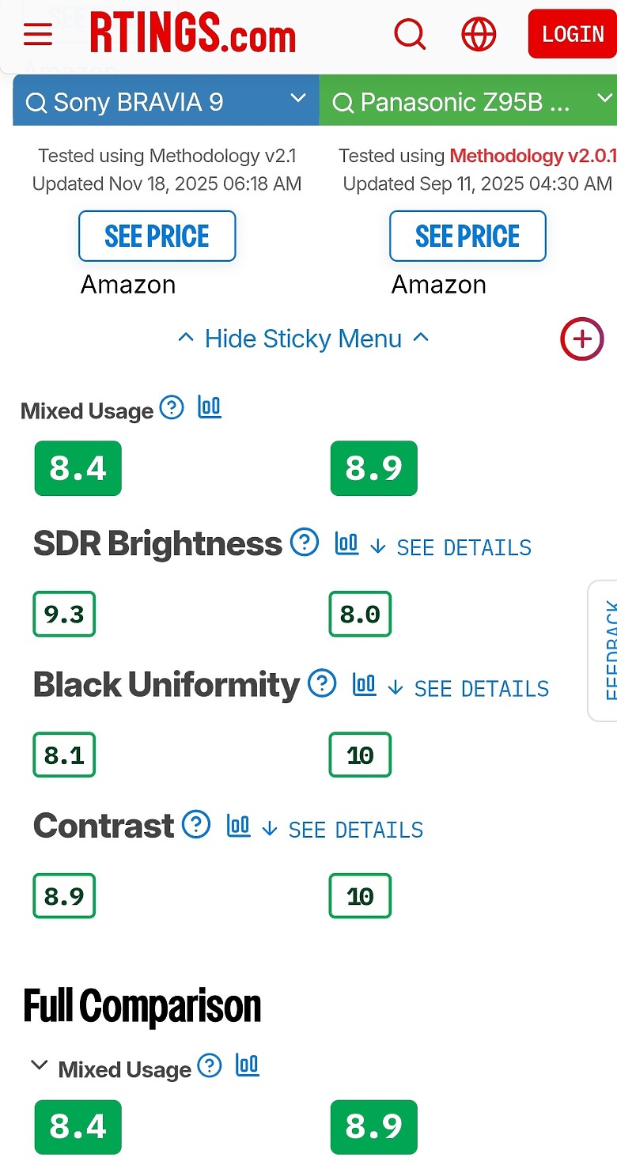
Task: Click Panasonic's SEE PRICE Amazon button
Action: coord(467,236)
